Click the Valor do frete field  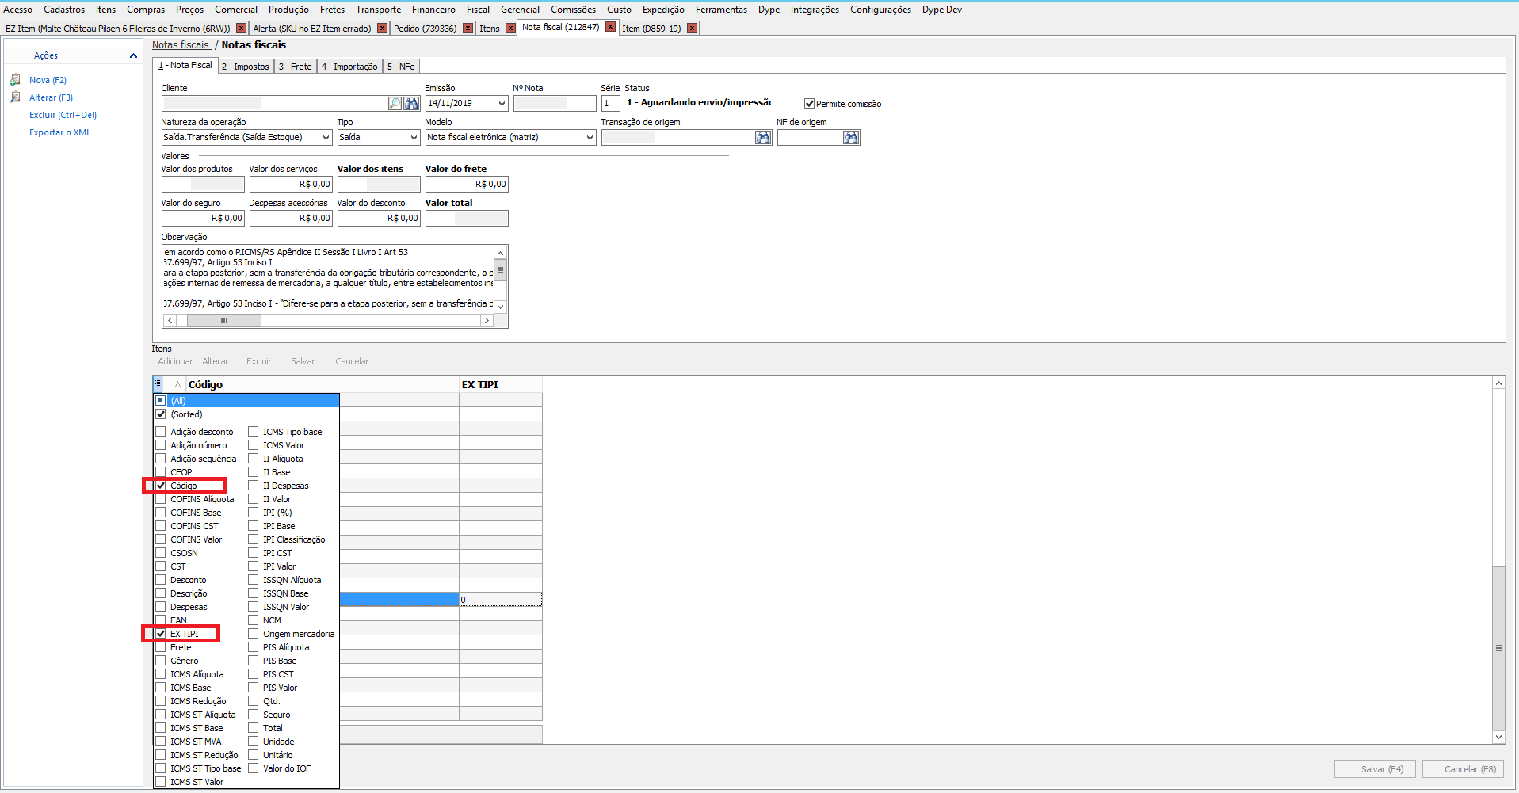pos(467,185)
